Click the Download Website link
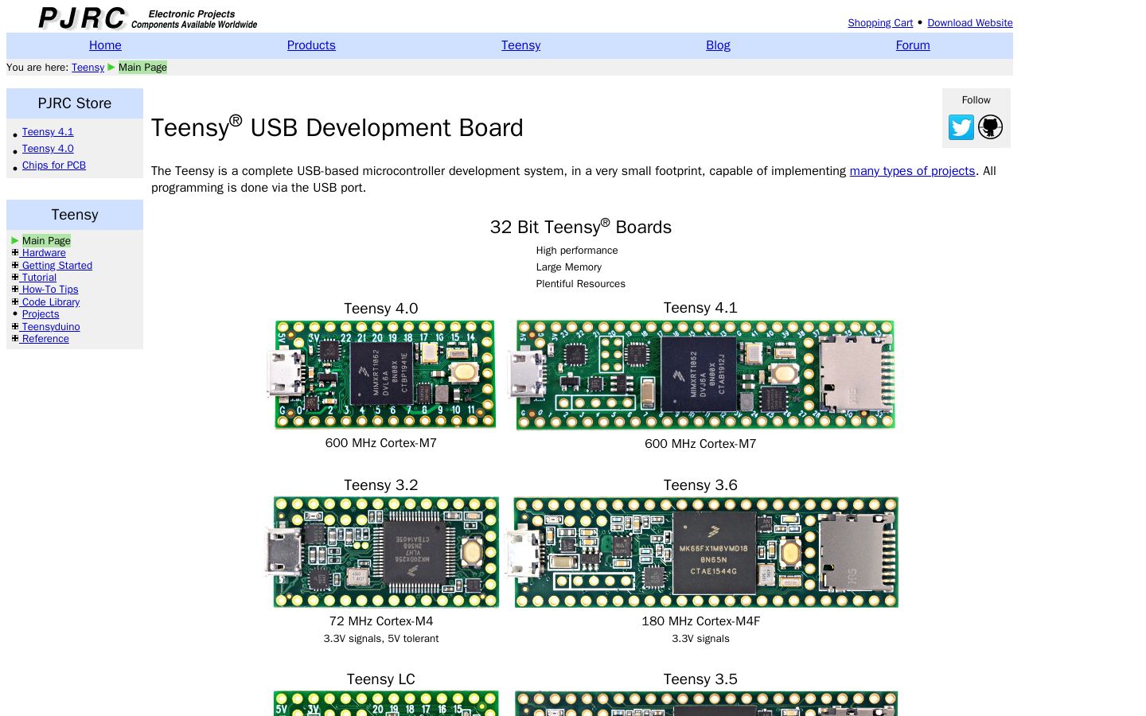1146x716 pixels. coord(970,23)
